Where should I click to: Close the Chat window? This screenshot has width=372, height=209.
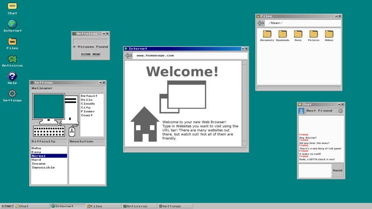tap(343, 104)
